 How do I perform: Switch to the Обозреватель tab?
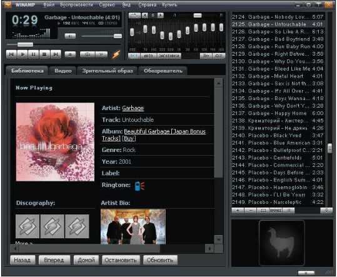coord(163,71)
